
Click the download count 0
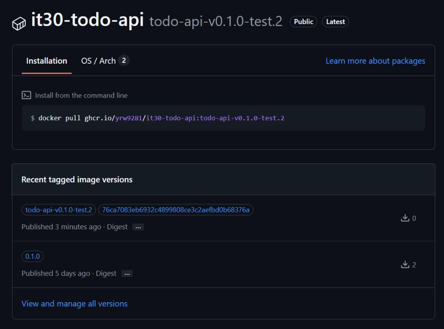tap(414, 218)
